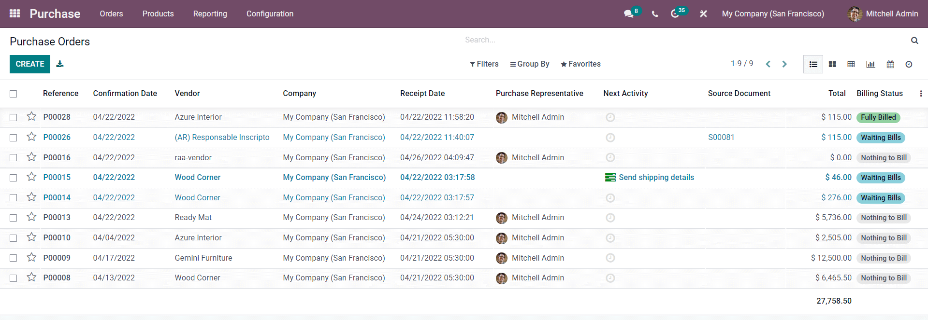This screenshot has height=320, width=928.
Task: Click Send shipping details activity icon
Action: (x=610, y=178)
